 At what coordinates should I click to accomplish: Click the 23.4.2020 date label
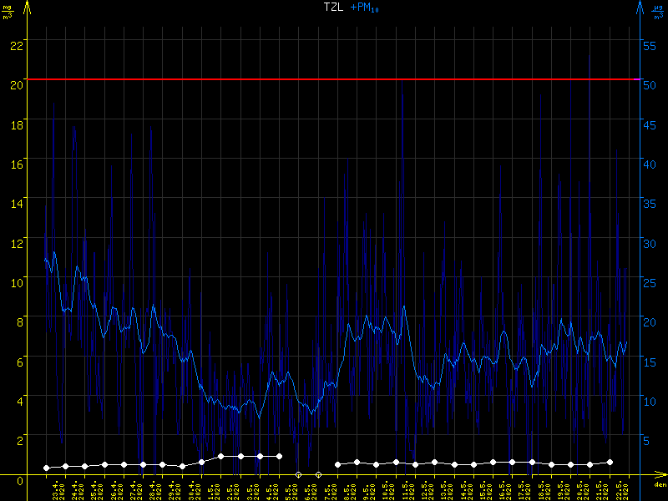pos(58,488)
